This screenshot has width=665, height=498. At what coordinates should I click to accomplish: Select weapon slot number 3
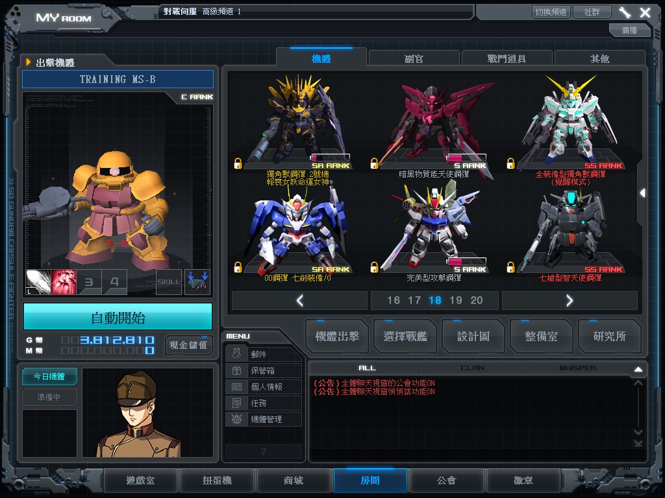pos(89,281)
